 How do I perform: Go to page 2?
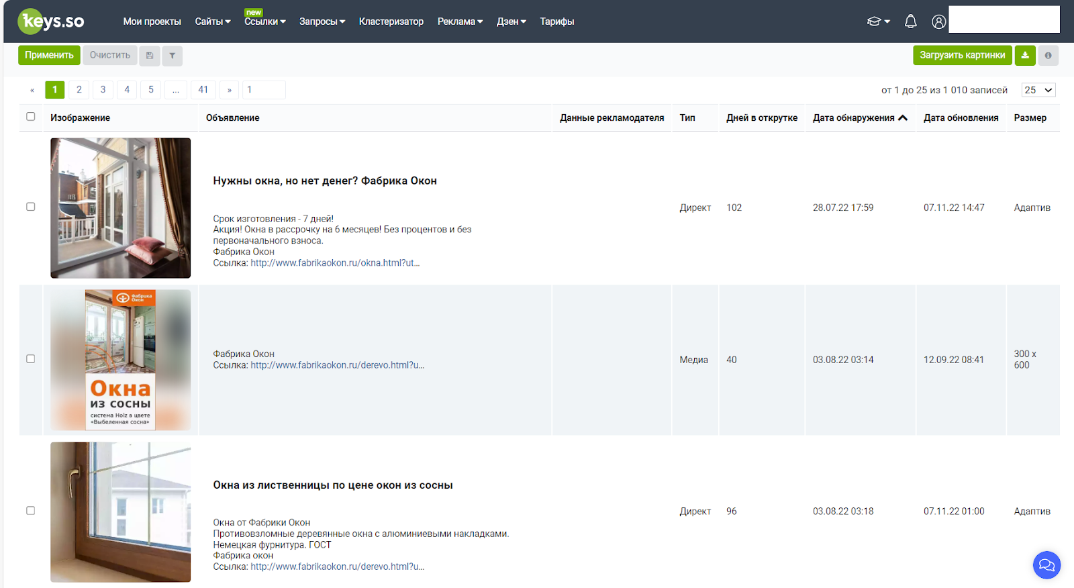point(79,90)
